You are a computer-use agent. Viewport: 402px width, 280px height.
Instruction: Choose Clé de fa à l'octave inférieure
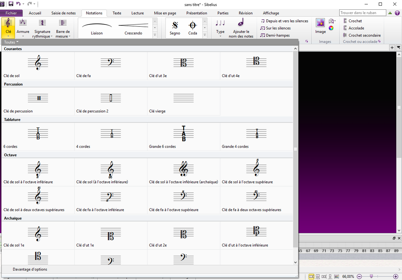[111, 200]
